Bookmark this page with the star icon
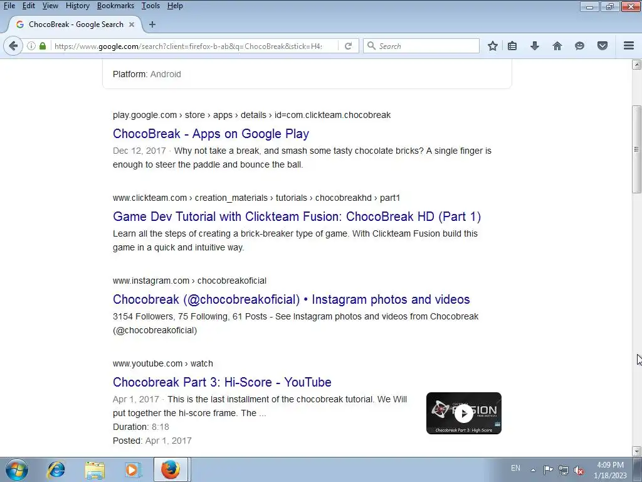This screenshot has width=642, height=482. 493,46
